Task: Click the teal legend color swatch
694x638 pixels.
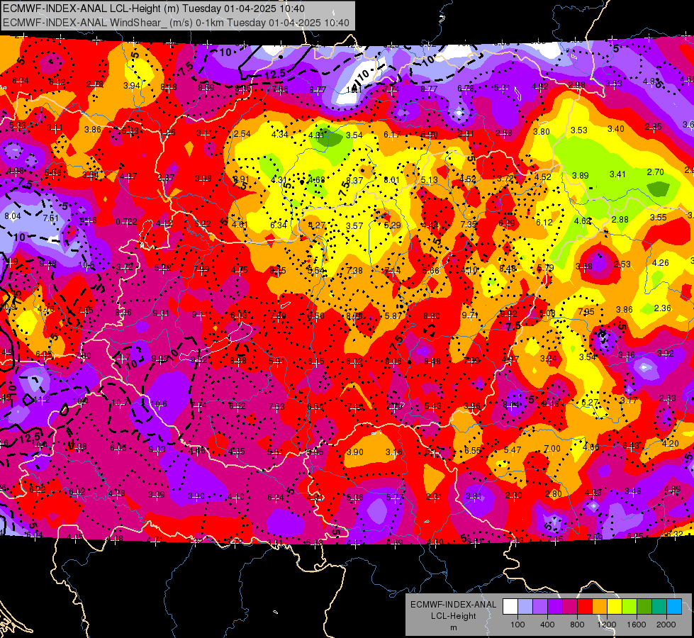Action: 659,607
